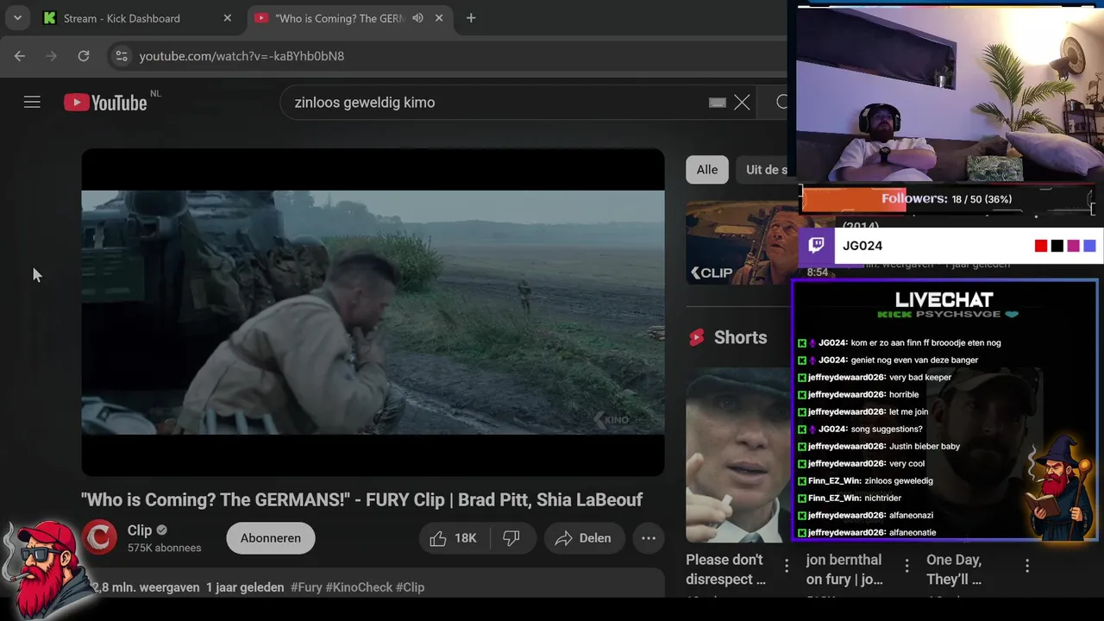
Task: Clear the search query with X
Action: click(x=742, y=103)
